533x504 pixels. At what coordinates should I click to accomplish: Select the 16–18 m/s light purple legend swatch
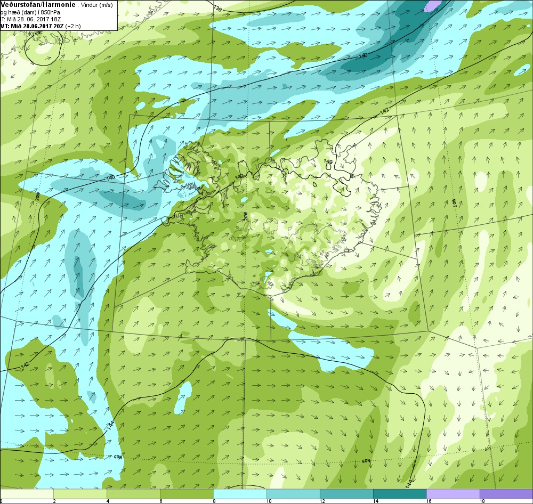453,493
